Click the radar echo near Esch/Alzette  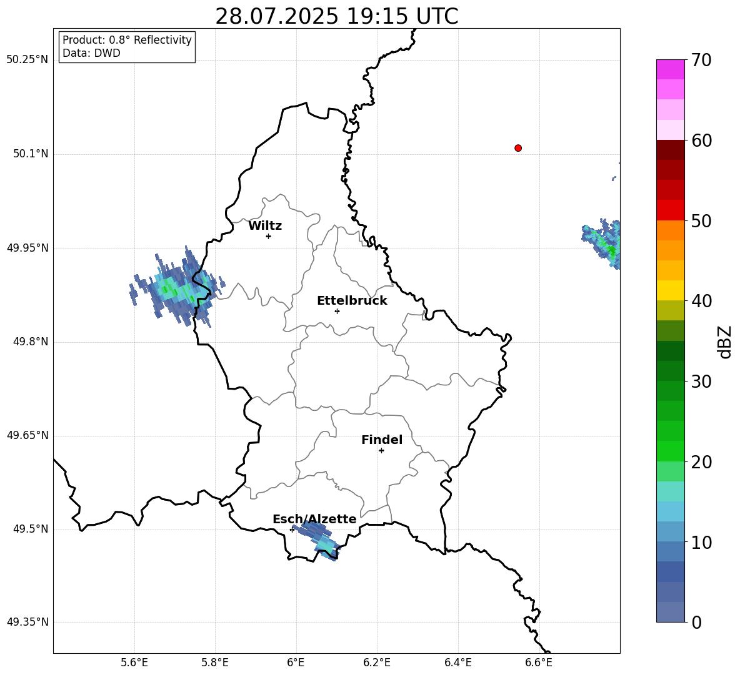[317, 541]
